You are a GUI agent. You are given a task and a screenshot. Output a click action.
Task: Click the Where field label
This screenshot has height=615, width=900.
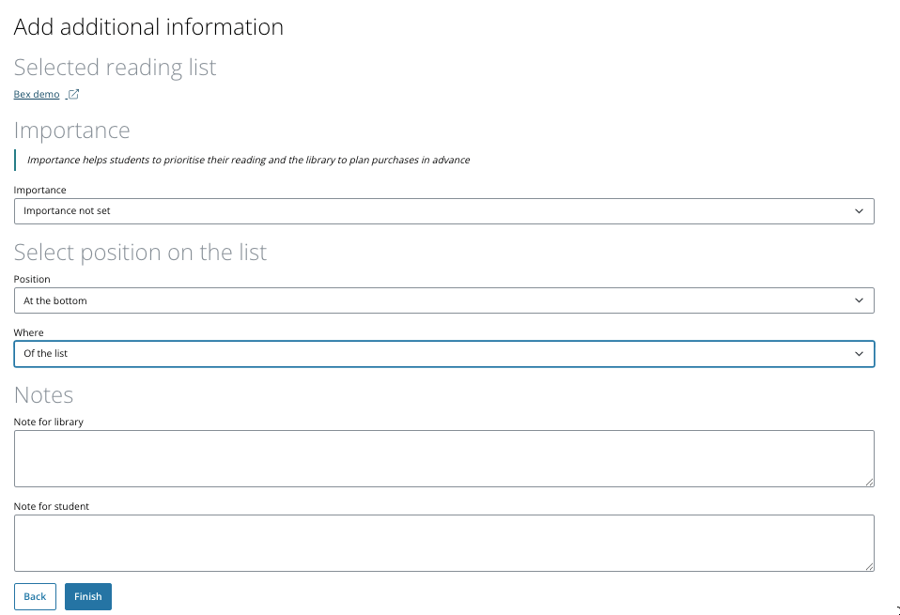tap(29, 332)
